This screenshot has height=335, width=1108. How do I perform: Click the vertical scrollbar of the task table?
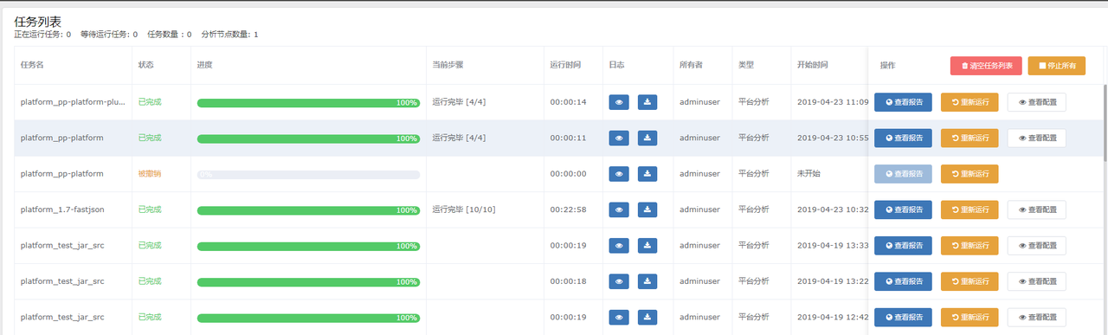1105,122
